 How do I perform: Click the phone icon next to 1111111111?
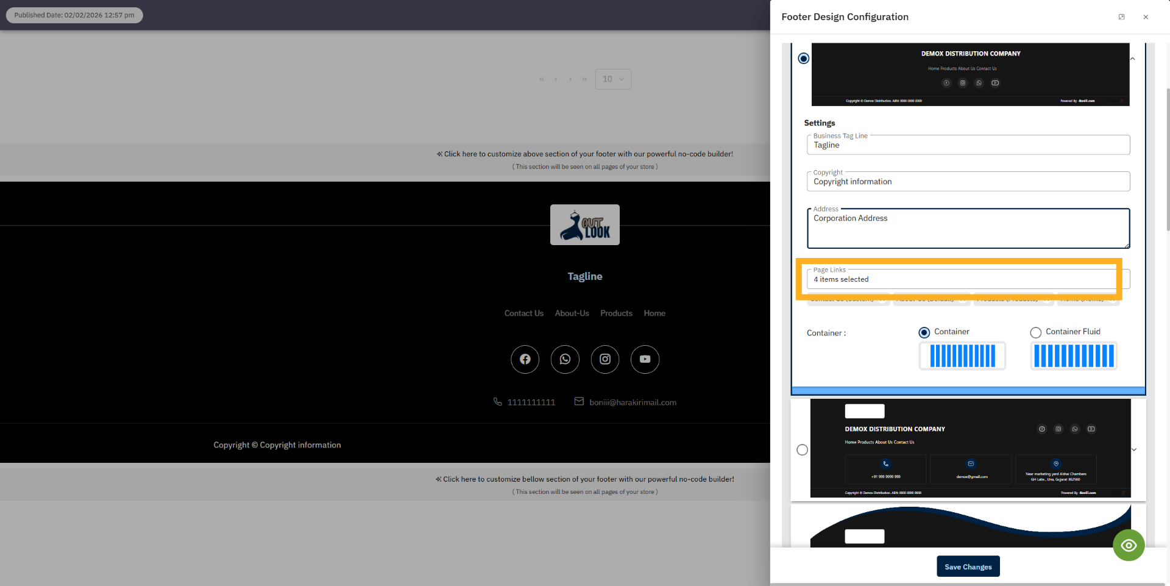(497, 401)
